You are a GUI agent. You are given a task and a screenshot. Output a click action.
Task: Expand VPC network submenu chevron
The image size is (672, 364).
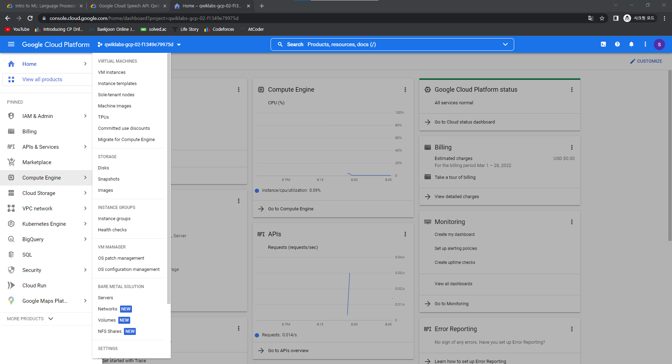(x=85, y=208)
